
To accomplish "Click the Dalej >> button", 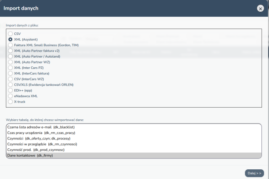I will point(254,174).
